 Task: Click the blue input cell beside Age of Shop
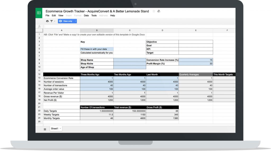click(x=130, y=67)
